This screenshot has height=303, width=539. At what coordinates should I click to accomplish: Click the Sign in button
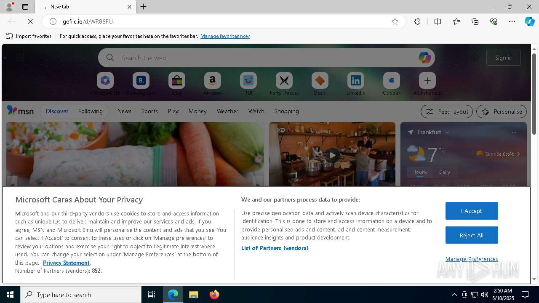(504, 58)
